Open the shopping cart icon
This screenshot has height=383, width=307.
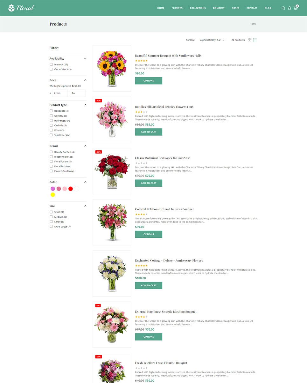(x=296, y=8)
